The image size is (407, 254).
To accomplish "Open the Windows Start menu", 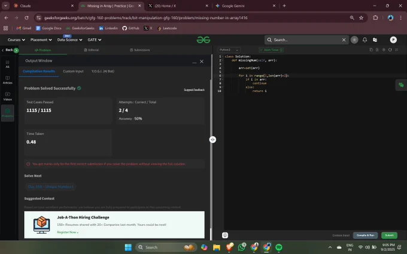I will [x=128, y=247].
